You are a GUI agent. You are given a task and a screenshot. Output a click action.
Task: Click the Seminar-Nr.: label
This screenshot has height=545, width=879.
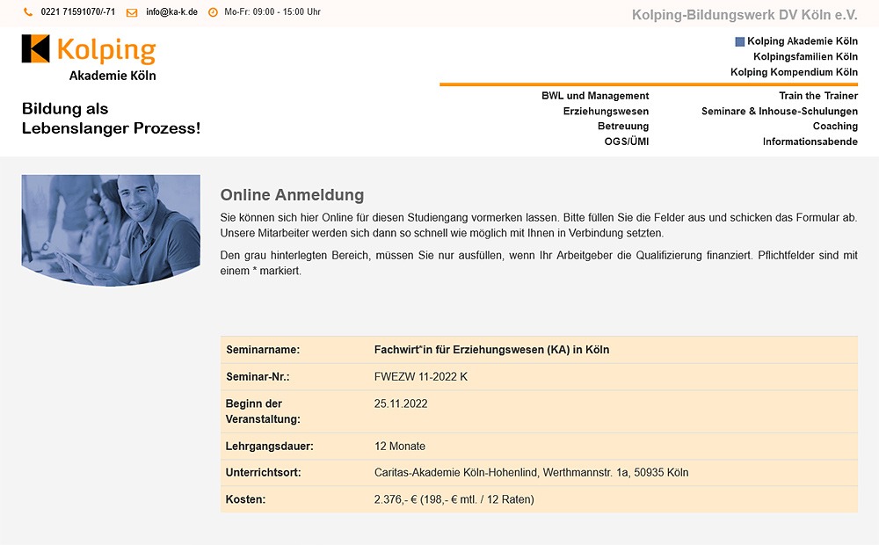point(258,377)
